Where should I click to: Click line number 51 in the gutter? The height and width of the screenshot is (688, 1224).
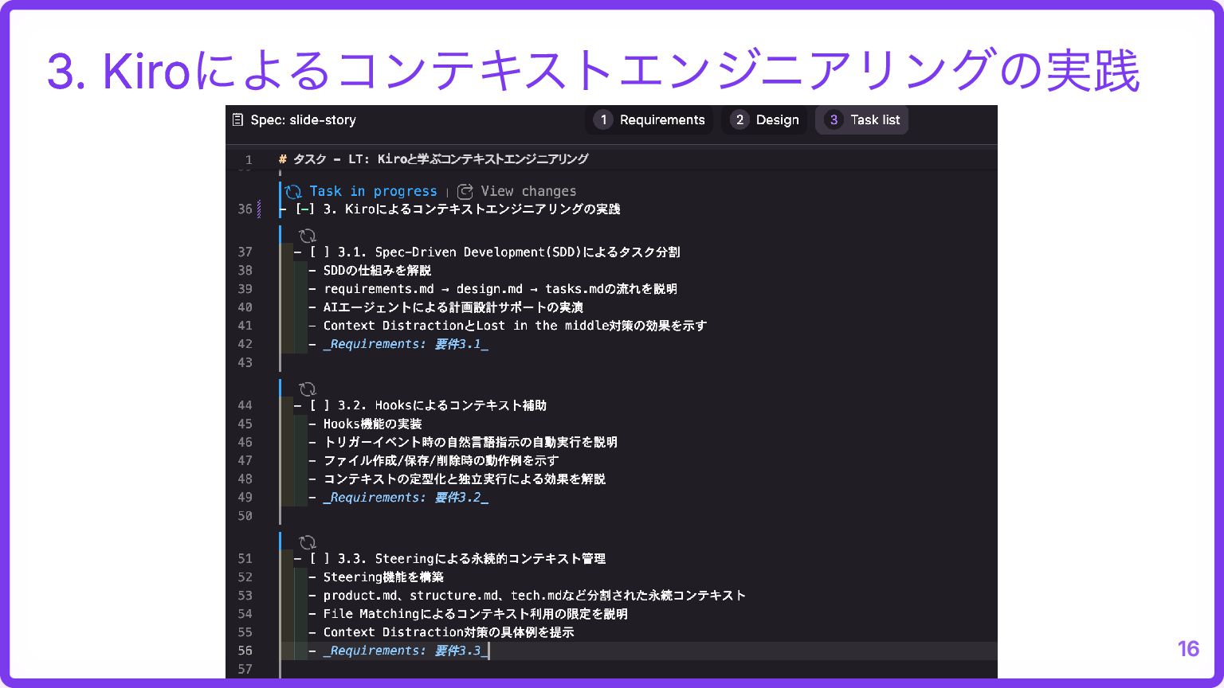click(x=245, y=559)
